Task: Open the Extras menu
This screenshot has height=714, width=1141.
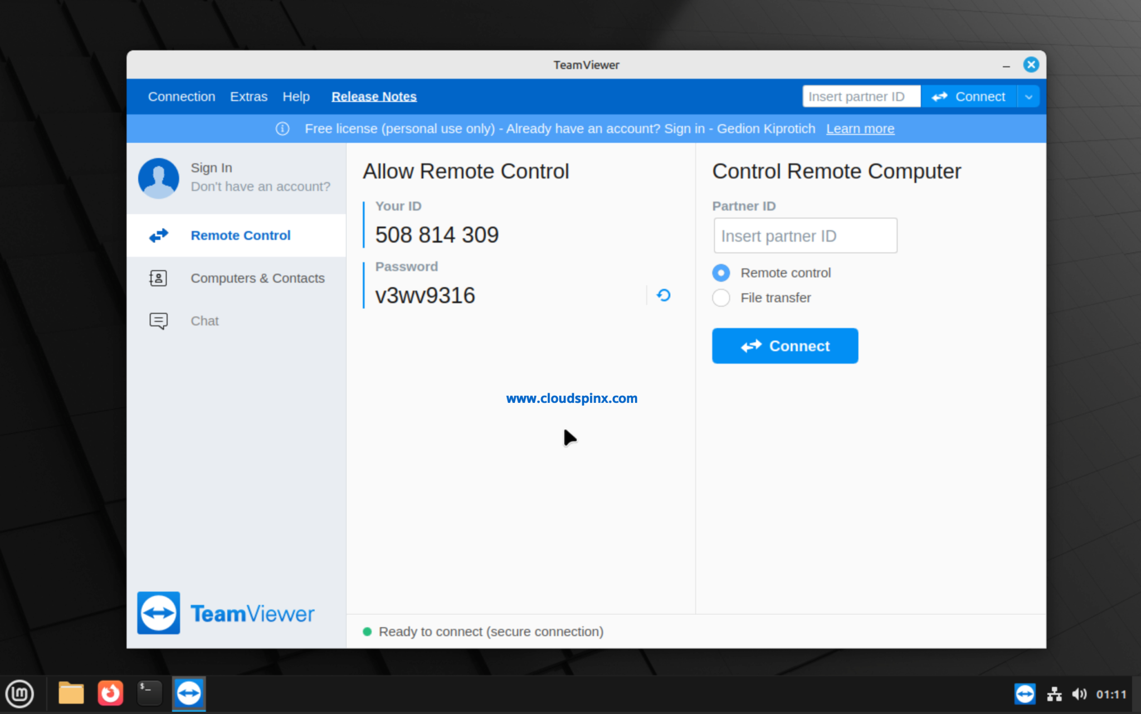Action: [x=248, y=96]
